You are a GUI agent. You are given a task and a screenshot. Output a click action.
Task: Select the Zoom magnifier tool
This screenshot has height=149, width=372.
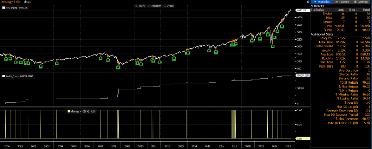coord(169,6)
